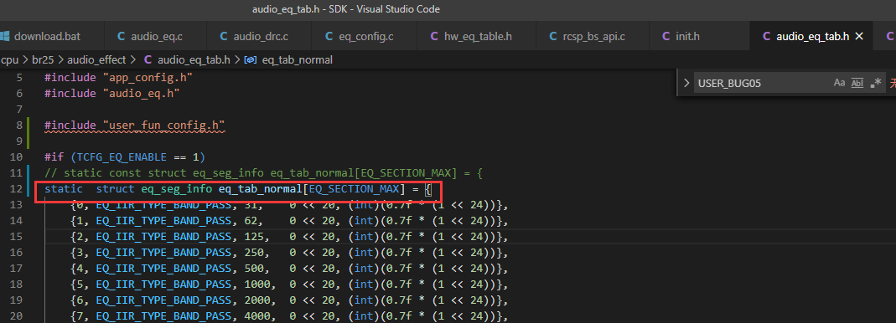Select the active audio_eq_tab.h tab
The image size is (896, 323).
pos(812,37)
